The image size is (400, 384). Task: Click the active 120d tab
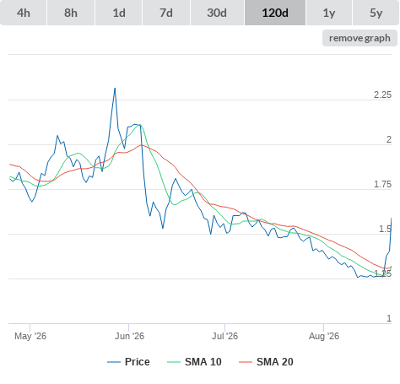pos(275,13)
